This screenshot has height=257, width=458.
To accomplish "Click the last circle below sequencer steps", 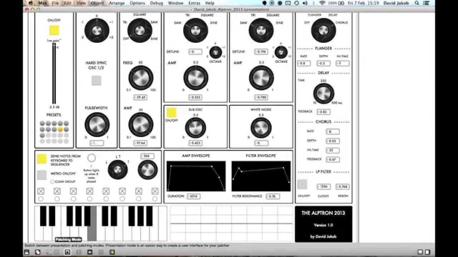I will 155,199.
